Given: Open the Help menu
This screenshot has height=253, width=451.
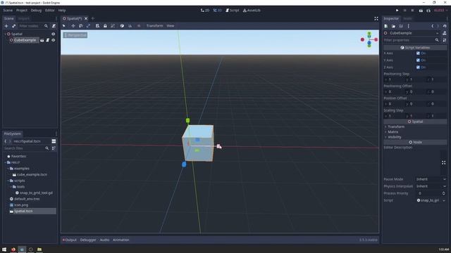Looking at the screenshot, I should click(x=62, y=11).
